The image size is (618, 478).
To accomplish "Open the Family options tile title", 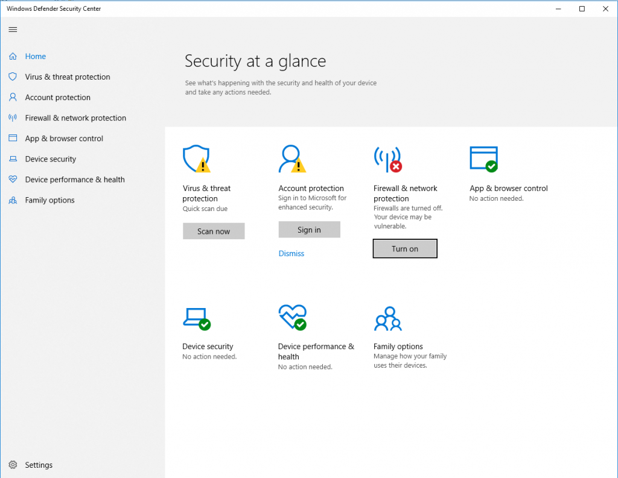I will [x=398, y=347].
